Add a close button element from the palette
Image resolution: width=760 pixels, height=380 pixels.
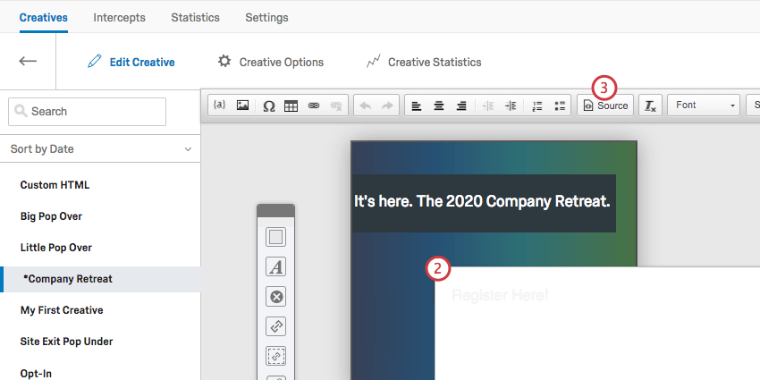(275, 297)
